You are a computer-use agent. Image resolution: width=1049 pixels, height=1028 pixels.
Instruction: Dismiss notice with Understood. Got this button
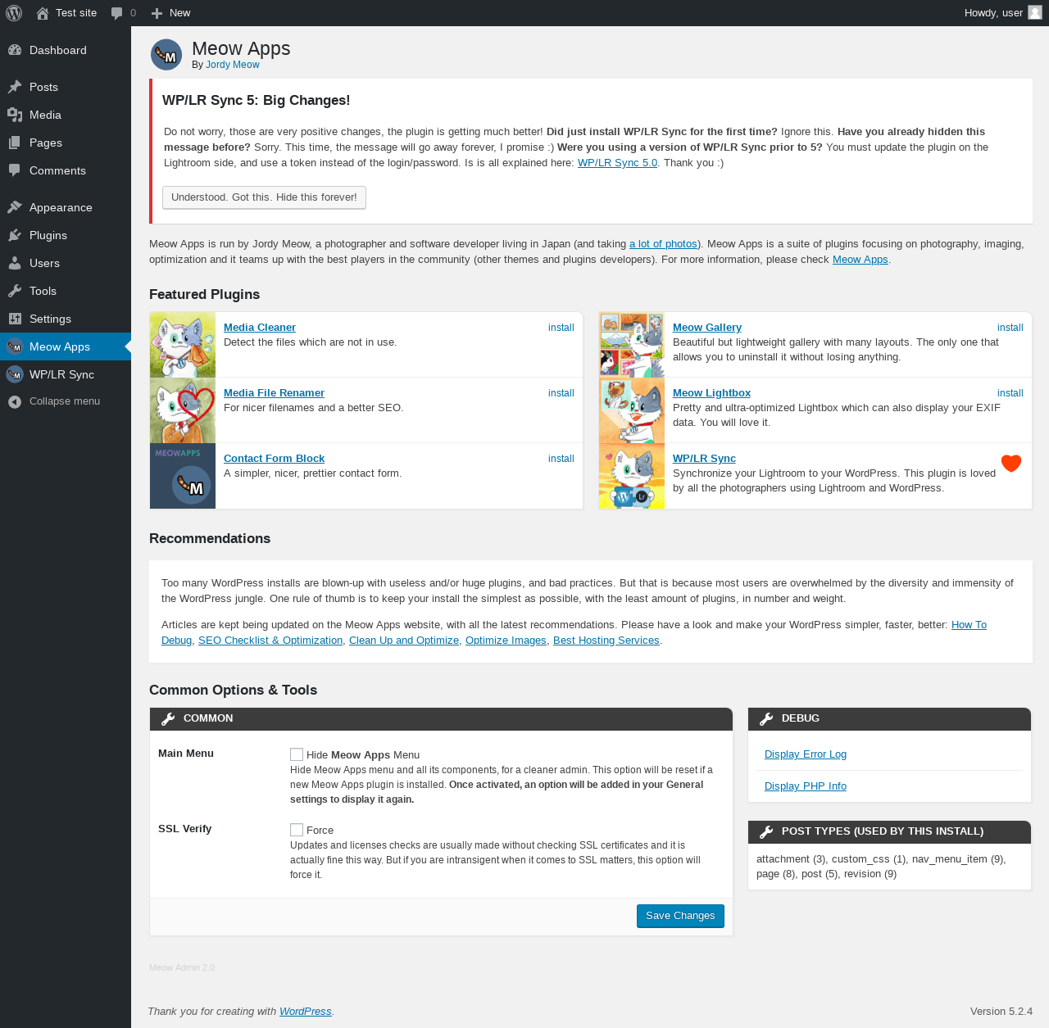click(264, 197)
